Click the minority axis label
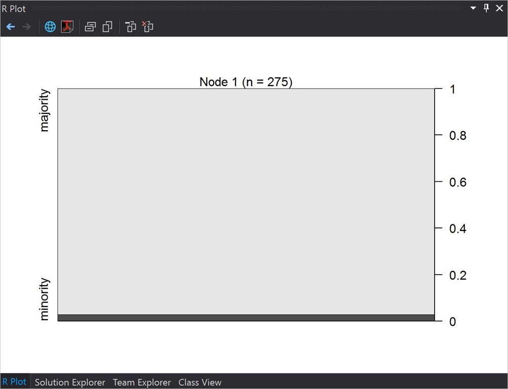This screenshot has height=389, width=508. pyautogui.click(x=45, y=299)
